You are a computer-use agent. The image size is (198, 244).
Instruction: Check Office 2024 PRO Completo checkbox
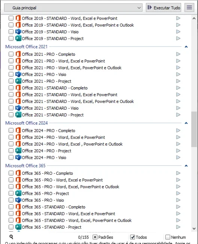coord(11,131)
